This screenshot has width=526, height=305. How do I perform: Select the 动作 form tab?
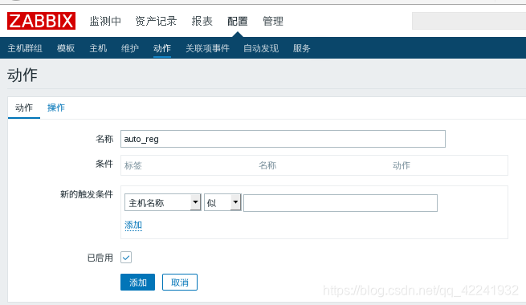click(24, 108)
